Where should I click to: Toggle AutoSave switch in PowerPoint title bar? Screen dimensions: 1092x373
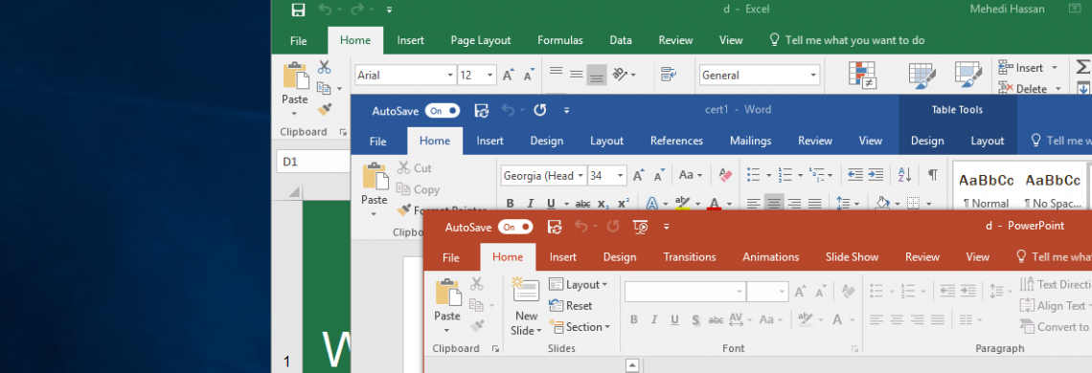(515, 227)
